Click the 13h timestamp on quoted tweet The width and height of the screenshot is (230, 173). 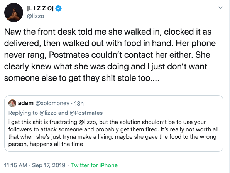[x=79, y=103]
